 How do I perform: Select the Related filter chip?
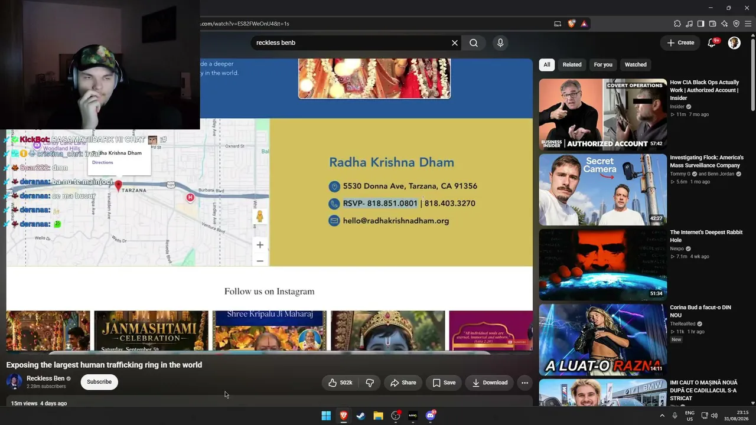pyautogui.click(x=572, y=64)
